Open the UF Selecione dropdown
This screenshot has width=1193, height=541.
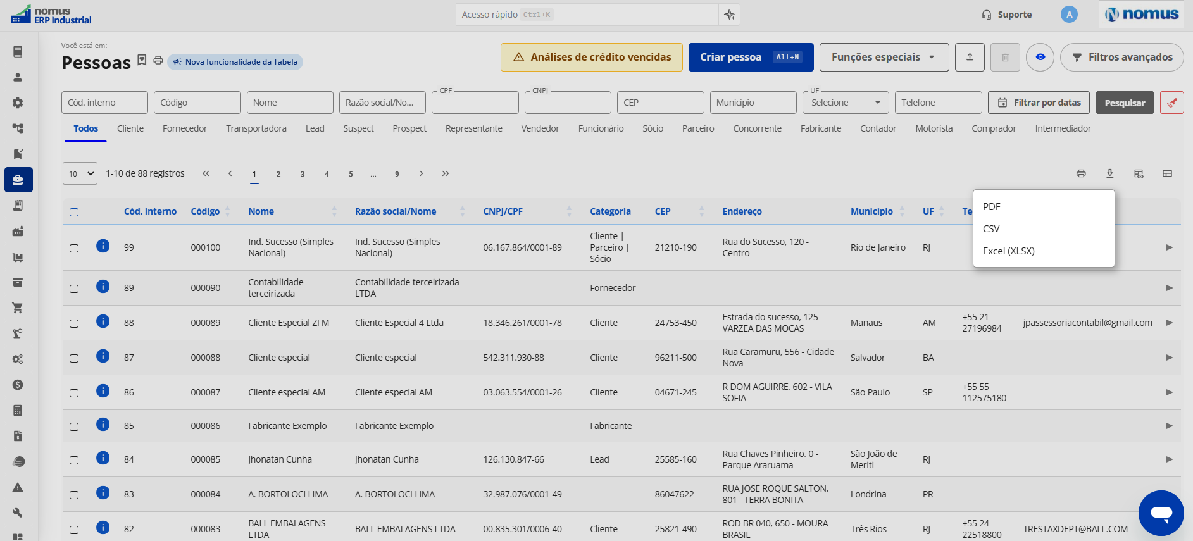[845, 103]
